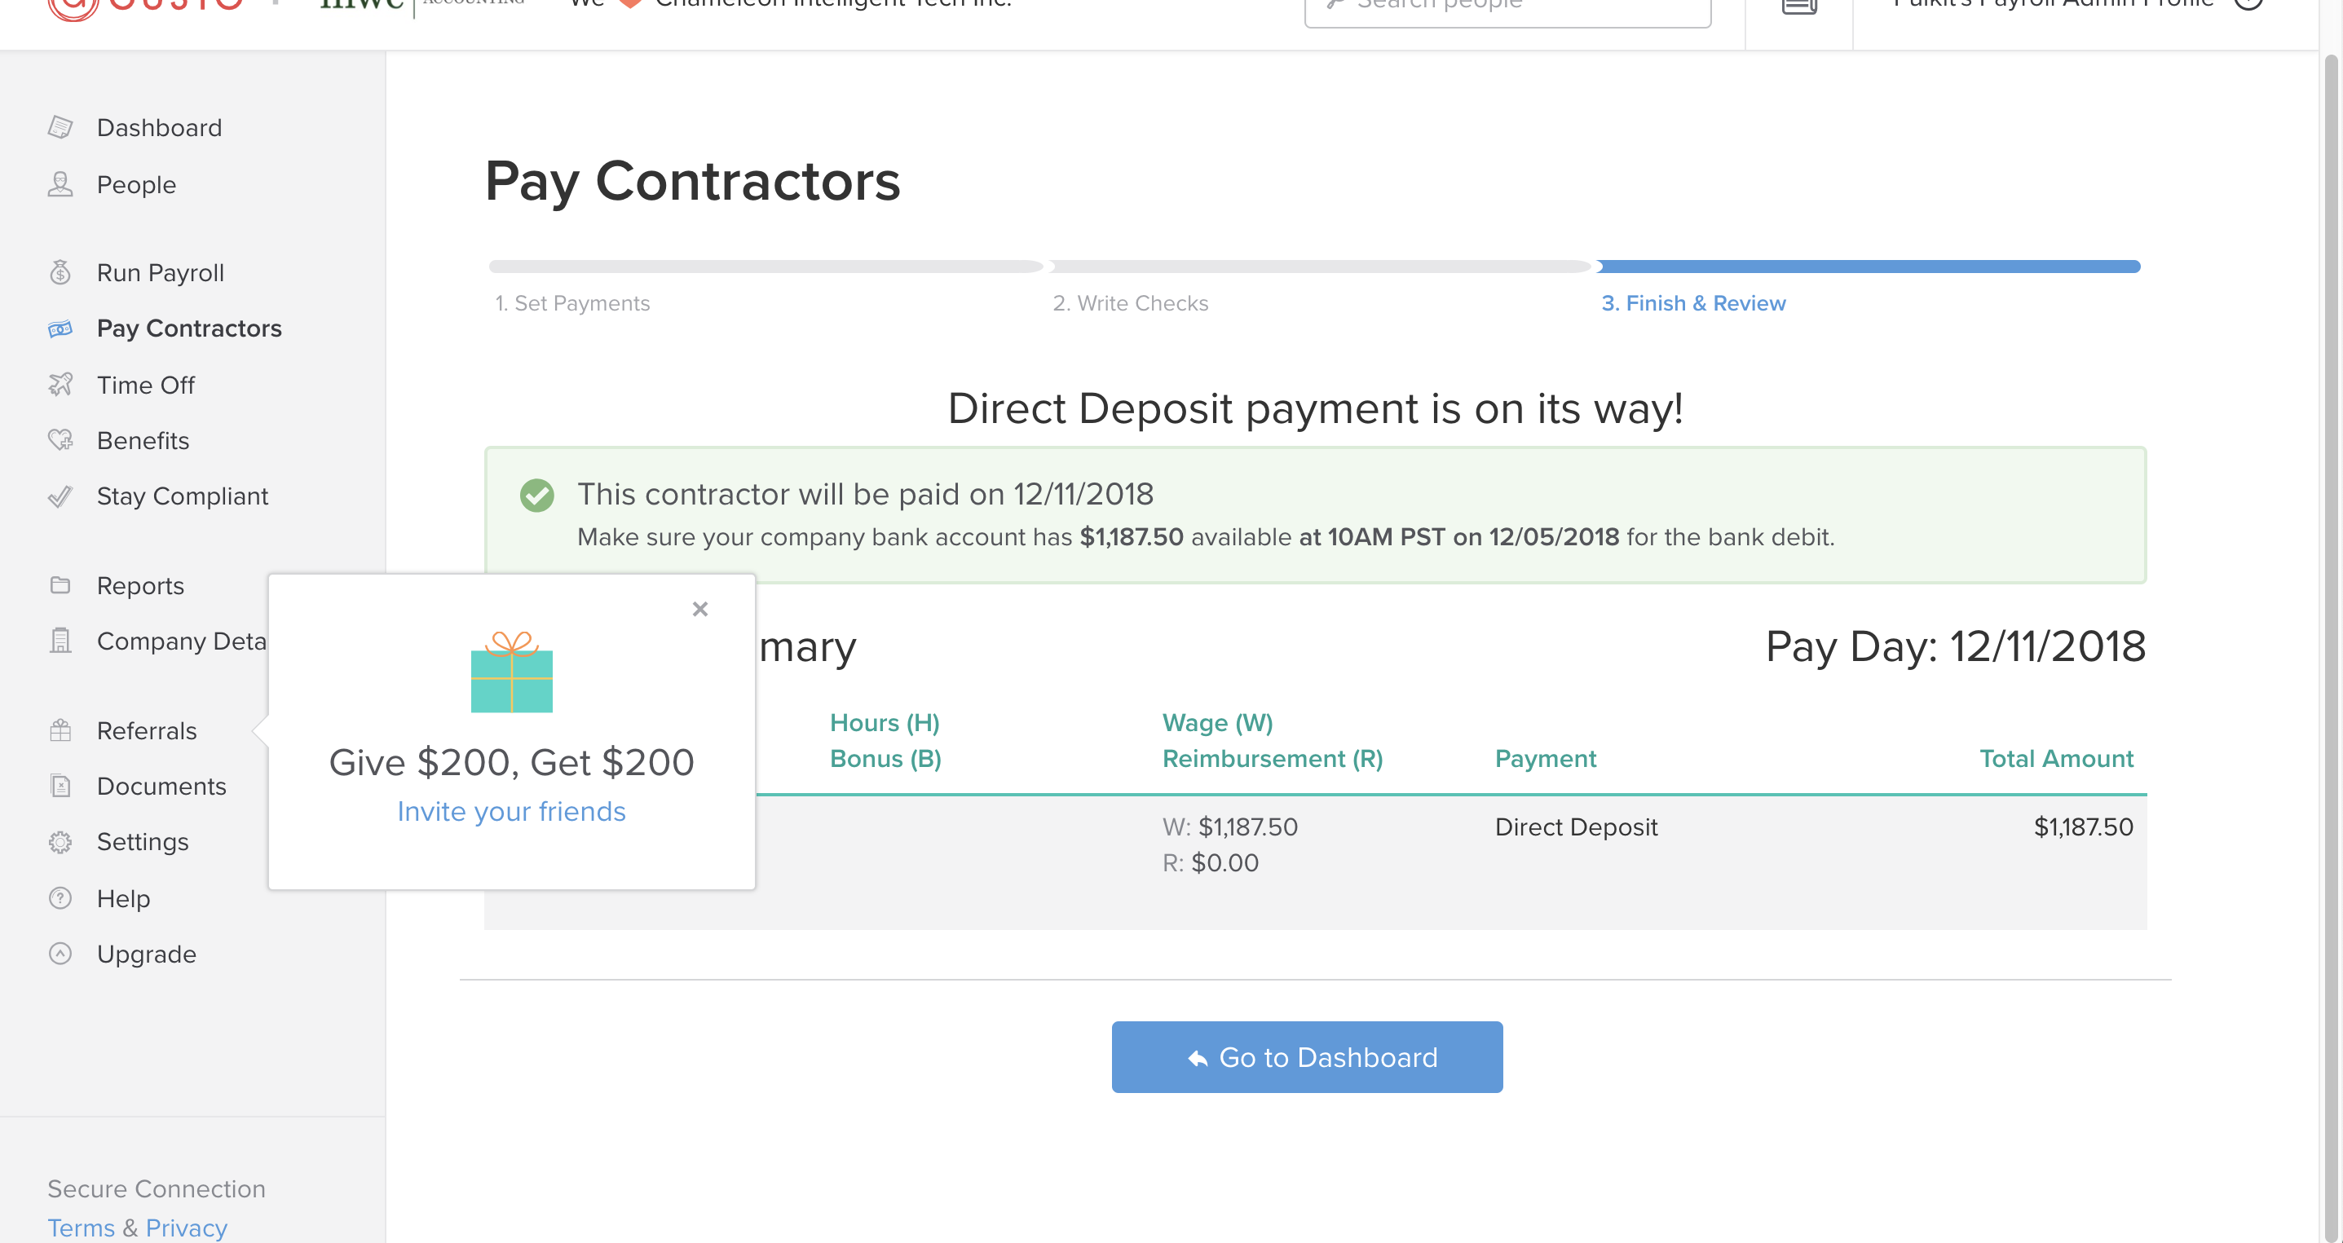
Task: Select the Set Payments progress step
Action: click(572, 302)
